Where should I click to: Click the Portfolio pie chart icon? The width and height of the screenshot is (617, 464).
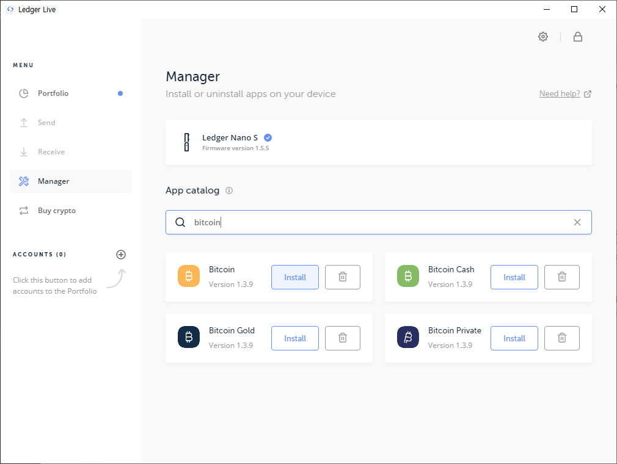click(24, 93)
